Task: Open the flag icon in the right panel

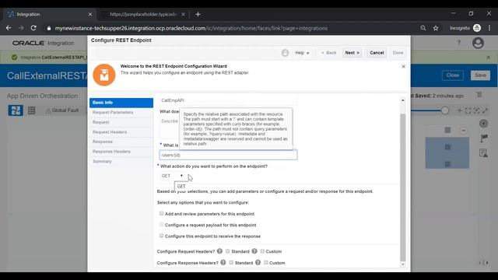Action: (483, 138)
